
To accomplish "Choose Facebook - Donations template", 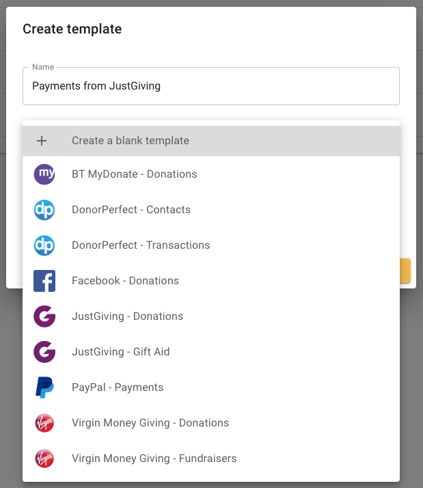I will pos(125,281).
